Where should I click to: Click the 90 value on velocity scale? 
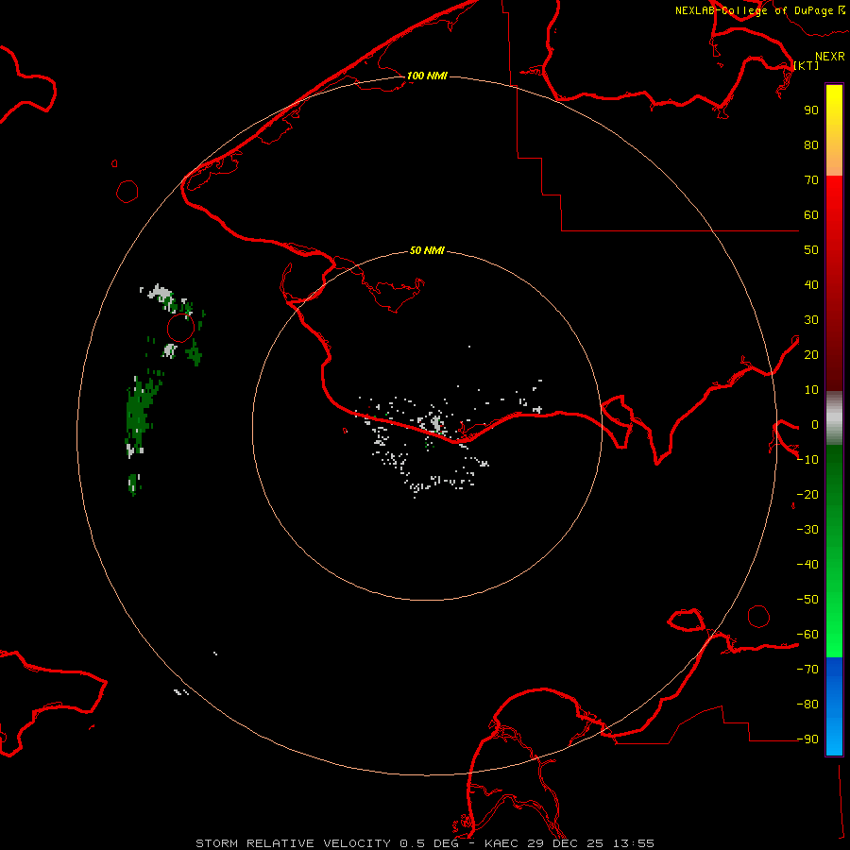coord(811,110)
